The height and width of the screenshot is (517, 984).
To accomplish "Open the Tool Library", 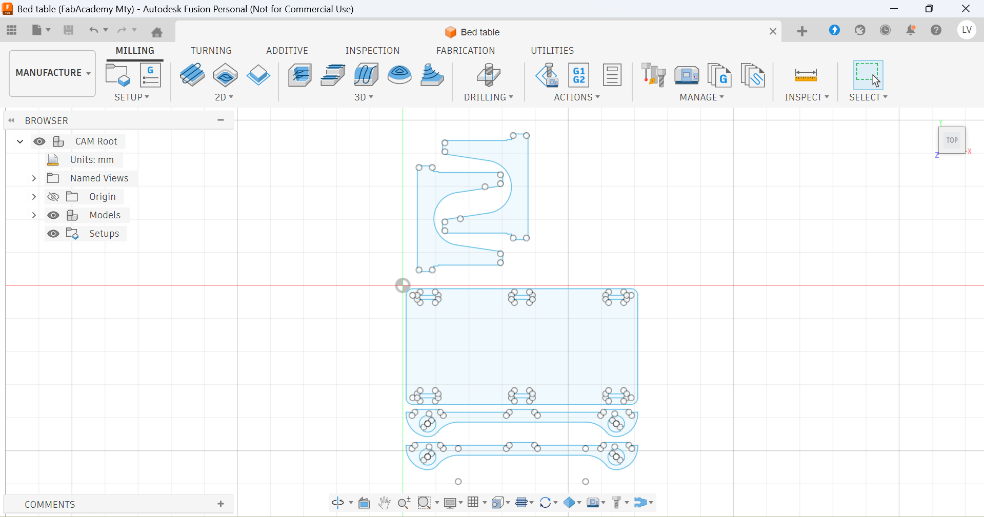I will (654, 75).
